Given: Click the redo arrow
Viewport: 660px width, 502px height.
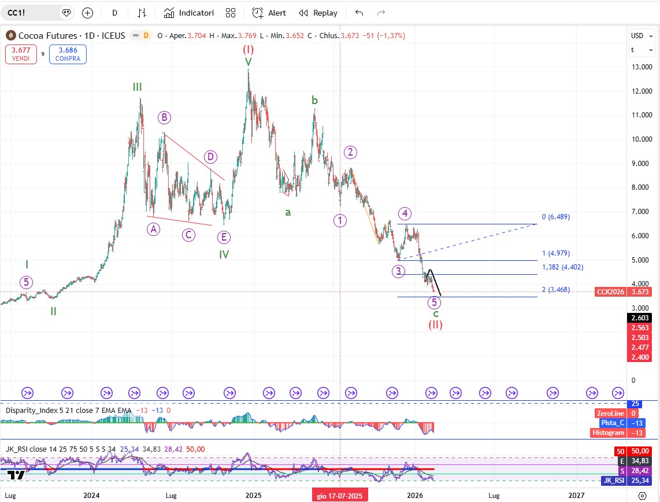Looking at the screenshot, I should click(381, 13).
